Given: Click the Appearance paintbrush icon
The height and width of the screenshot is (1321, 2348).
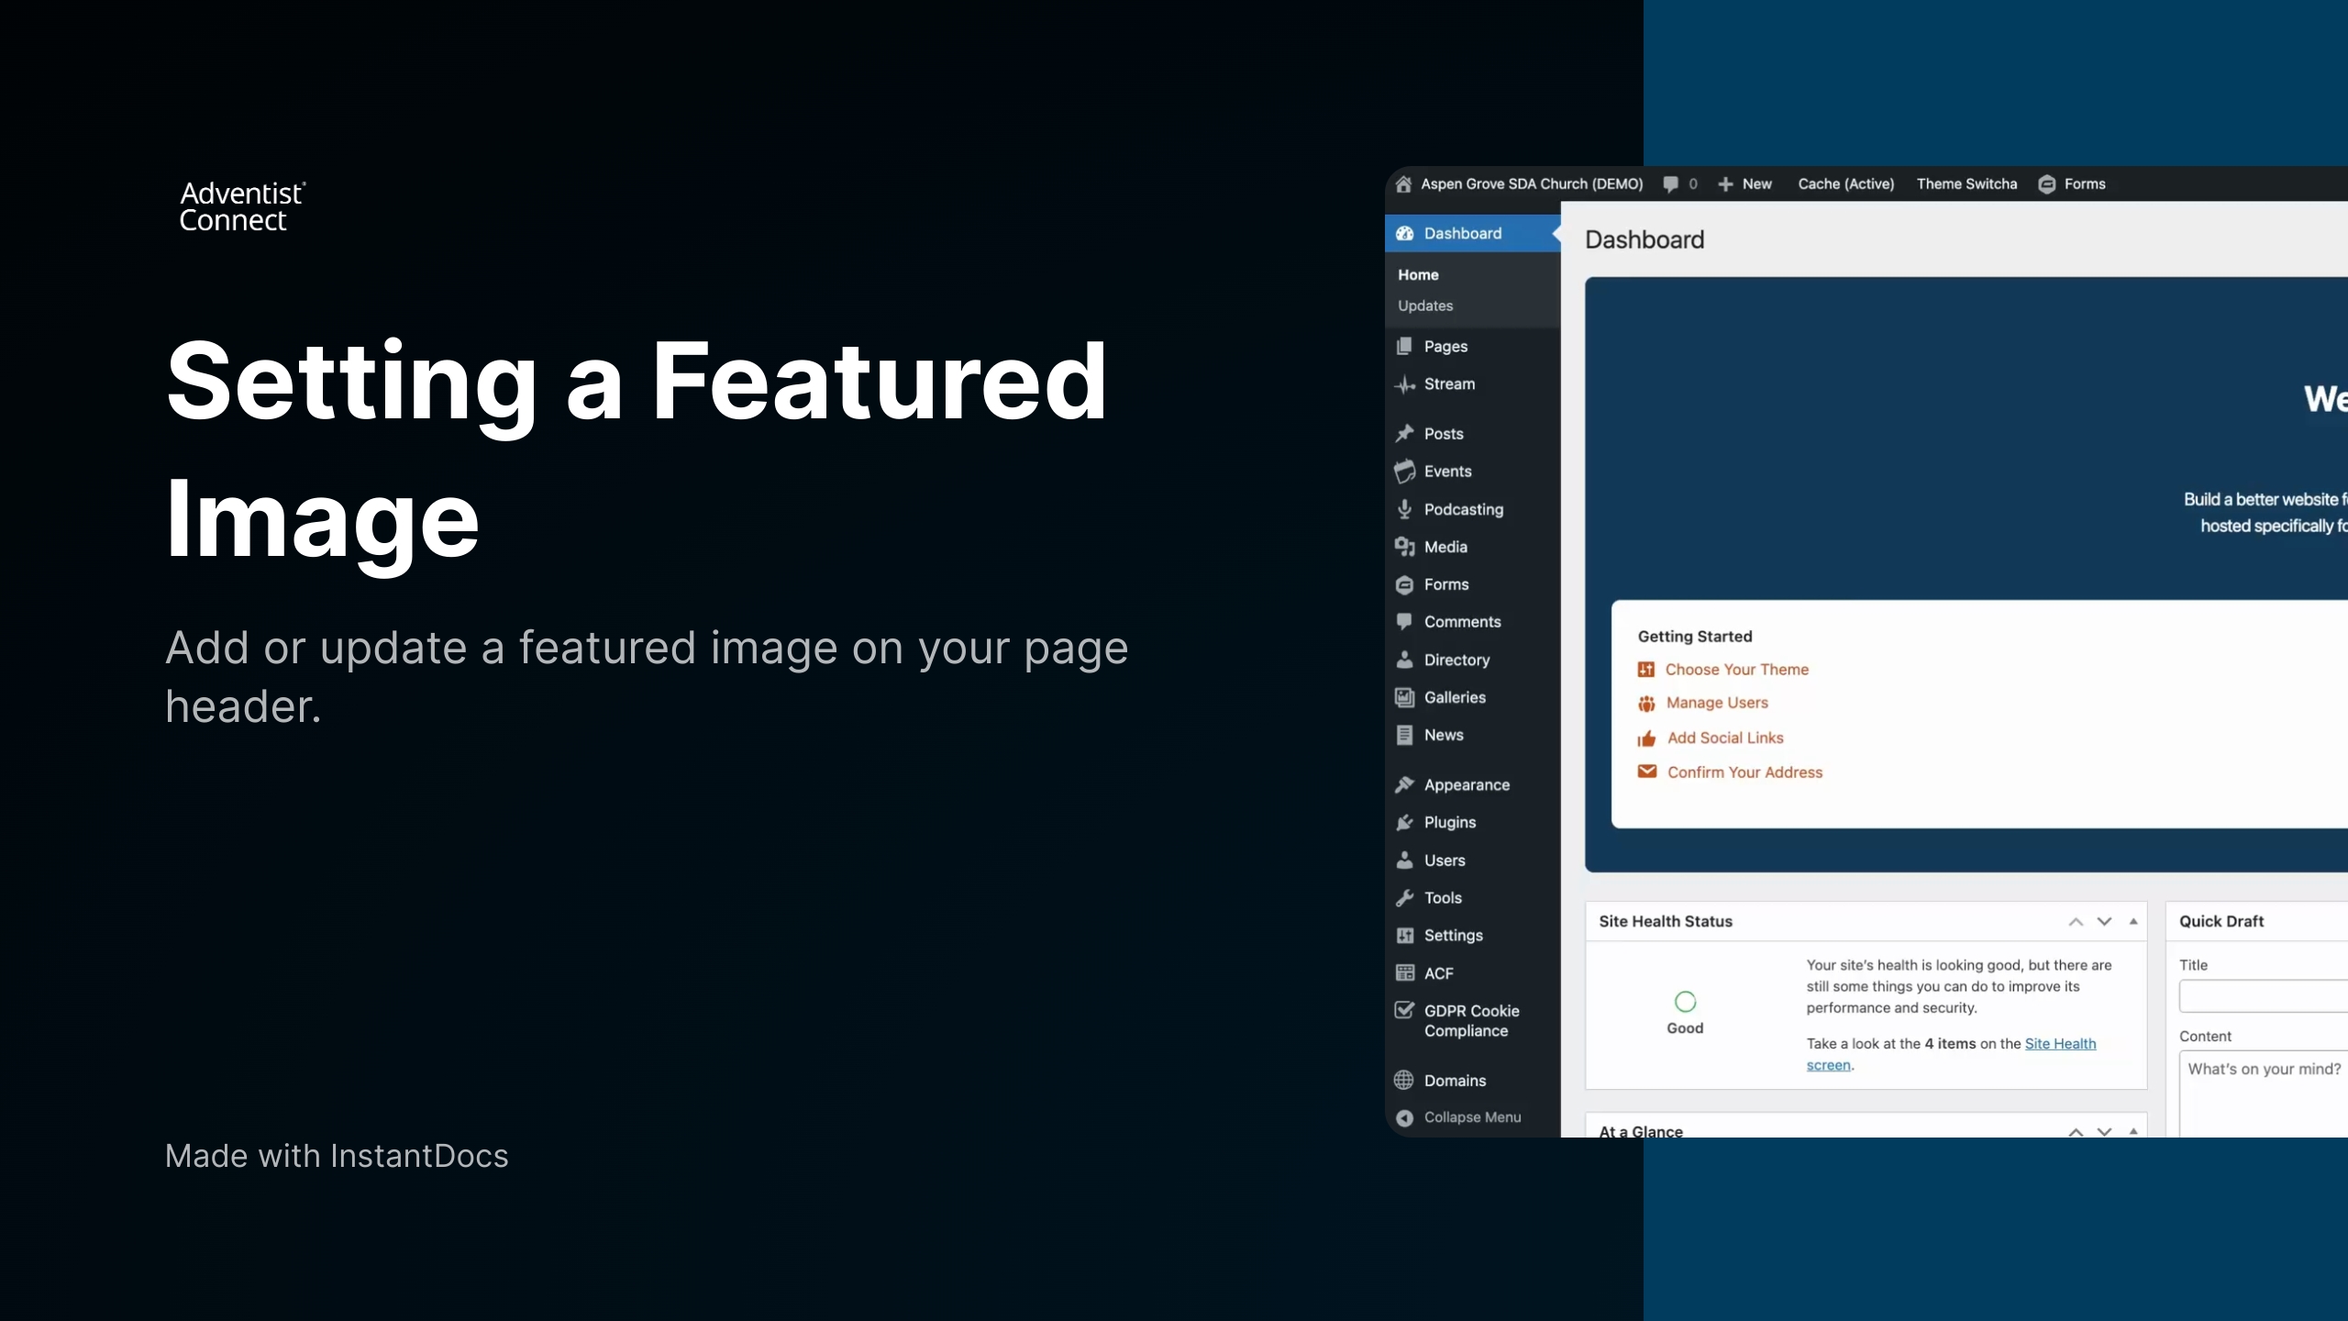Looking at the screenshot, I should point(1404,784).
